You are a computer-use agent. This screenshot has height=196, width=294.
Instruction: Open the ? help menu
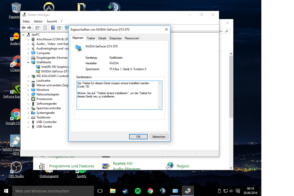pos(62,21)
